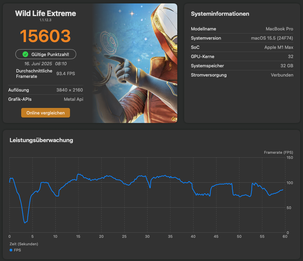Click the Verbunden value
This screenshot has height=261, width=303.
click(282, 75)
